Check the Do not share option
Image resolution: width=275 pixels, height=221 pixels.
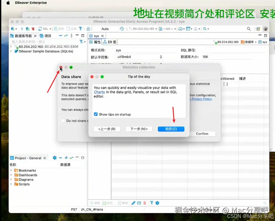63,121
